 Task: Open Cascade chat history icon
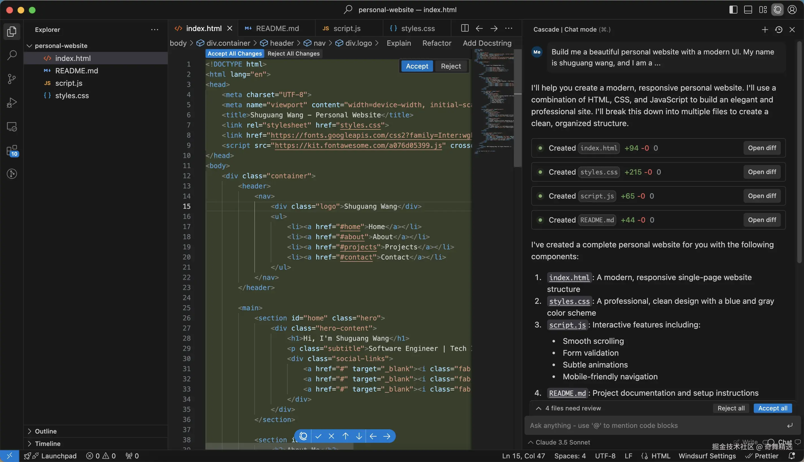coord(779,30)
